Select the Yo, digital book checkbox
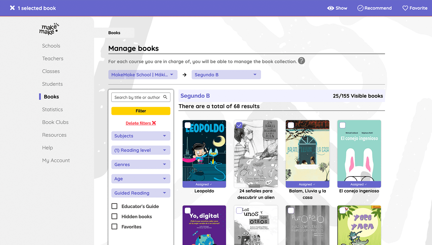The image size is (432, 245). (188, 211)
